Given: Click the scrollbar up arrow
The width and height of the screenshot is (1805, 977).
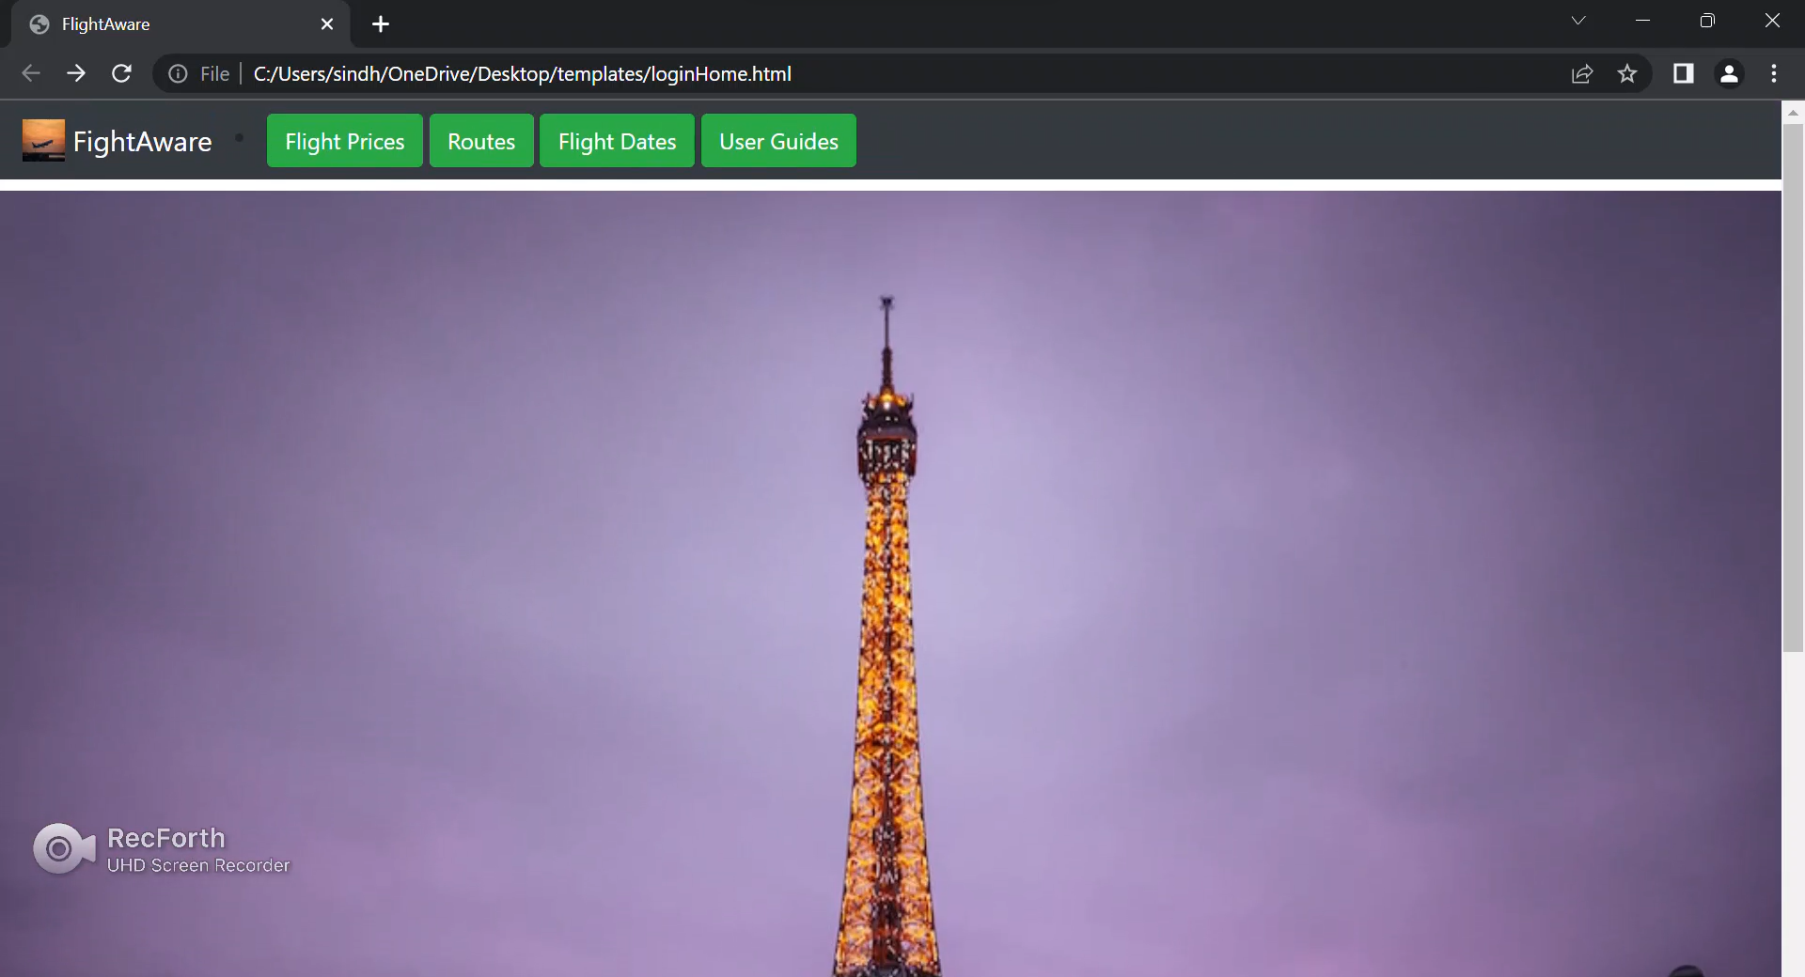Looking at the screenshot, I should tap(1794, 113).
